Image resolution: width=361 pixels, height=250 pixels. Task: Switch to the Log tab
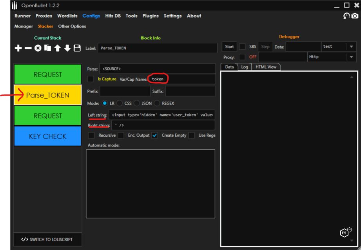pos(245,67)
